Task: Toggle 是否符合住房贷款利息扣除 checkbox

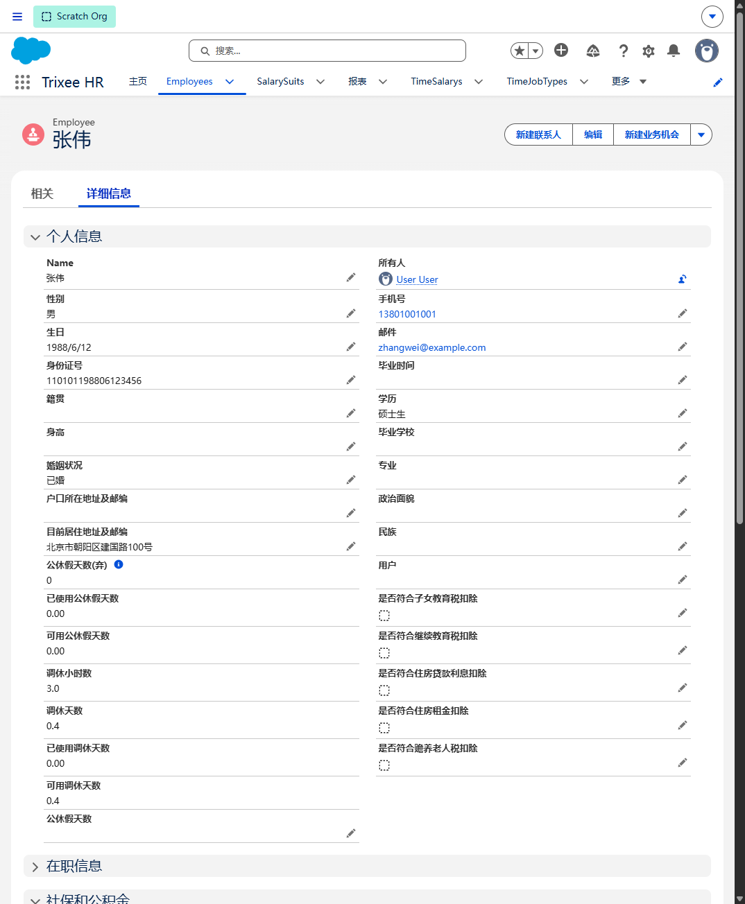Action: [384, 690]
